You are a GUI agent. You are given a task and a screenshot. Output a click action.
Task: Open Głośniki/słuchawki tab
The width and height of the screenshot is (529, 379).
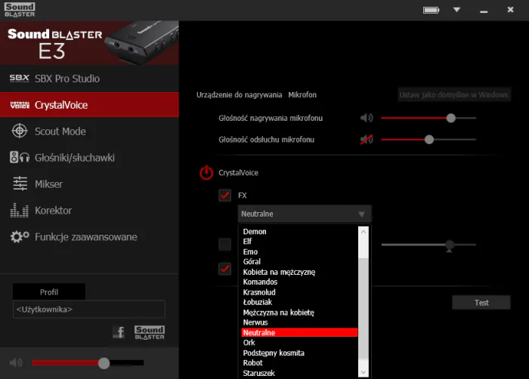coord(89,158)
